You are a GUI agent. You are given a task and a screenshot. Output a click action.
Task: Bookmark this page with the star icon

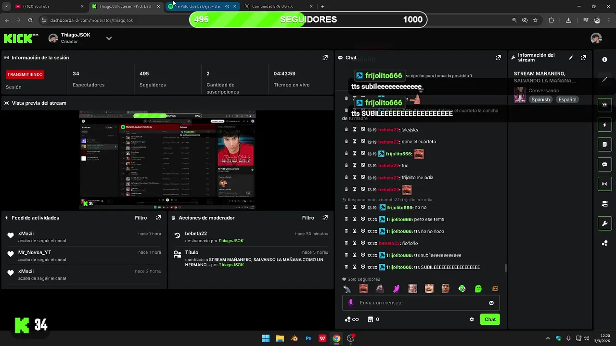535,20
